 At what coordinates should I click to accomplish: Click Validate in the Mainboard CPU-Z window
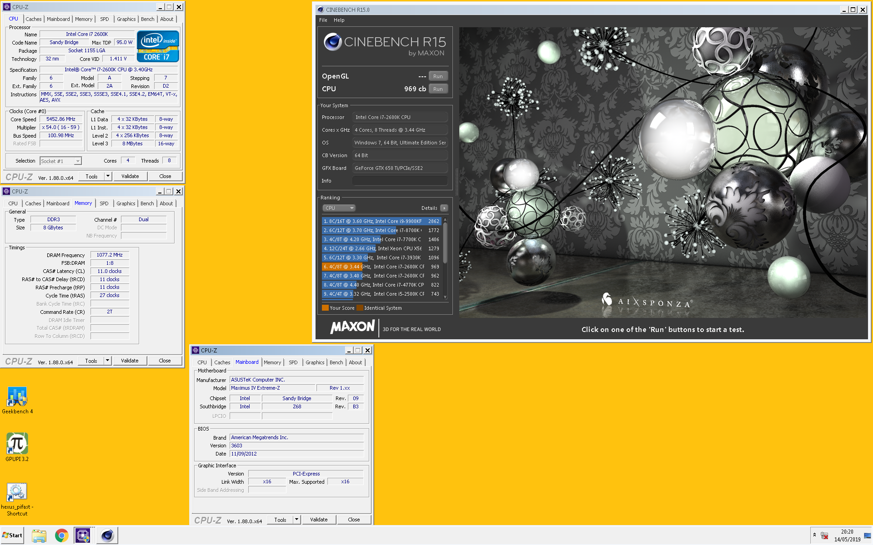tap(319, 520)
